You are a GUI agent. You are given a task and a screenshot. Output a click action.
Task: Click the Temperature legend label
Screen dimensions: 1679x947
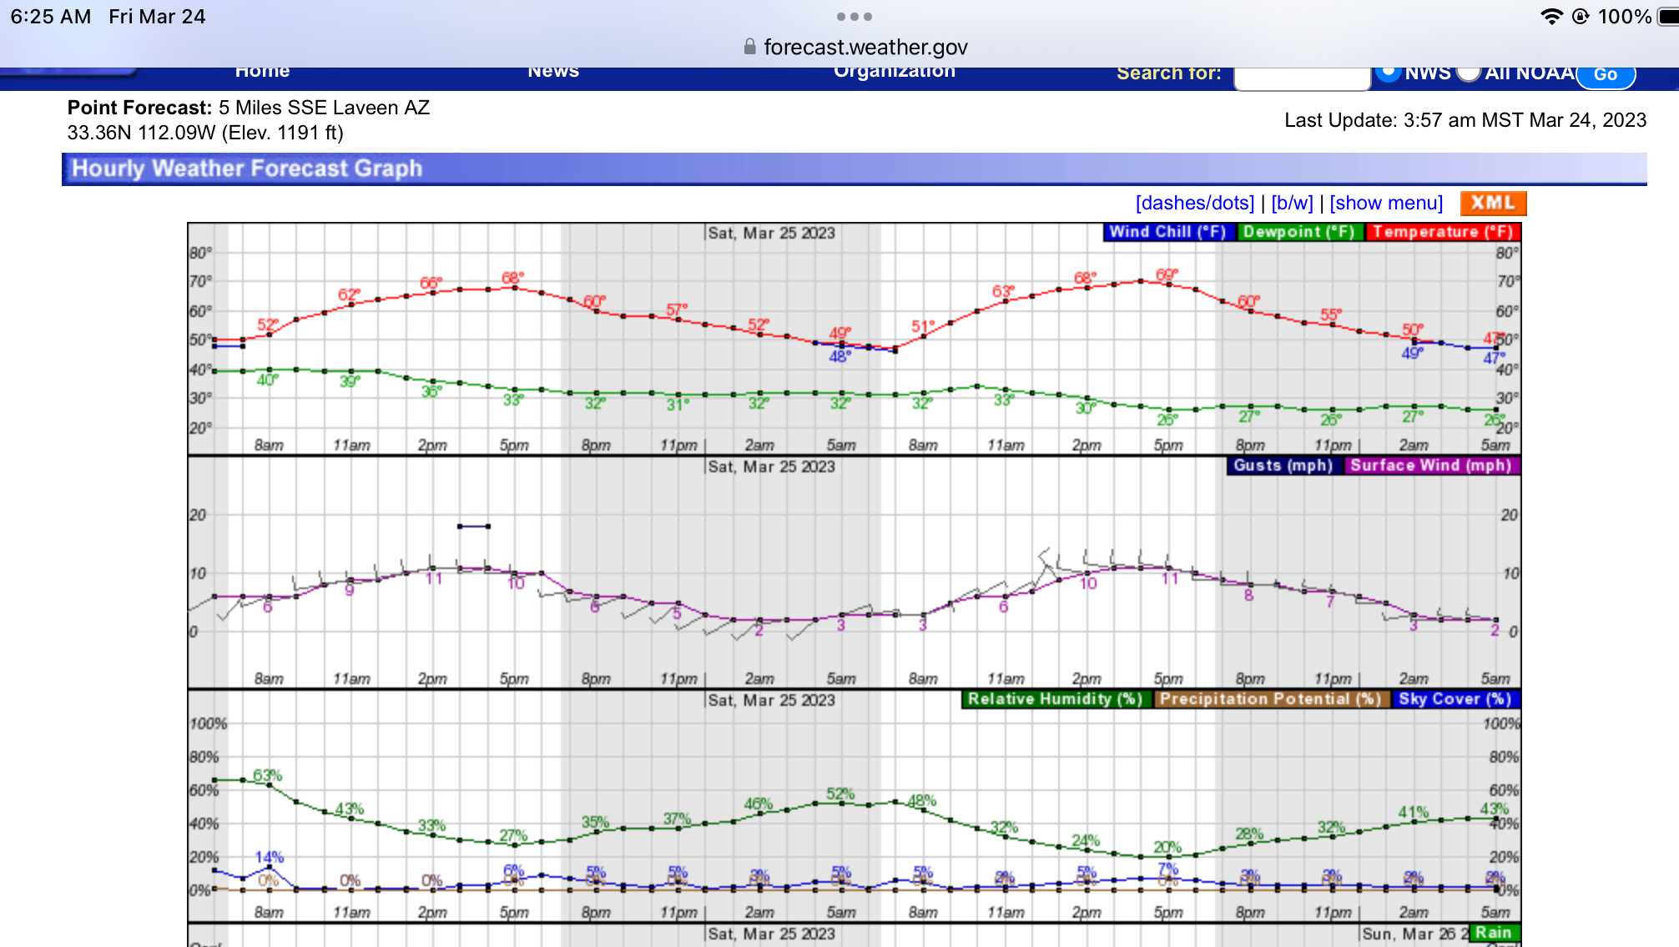tap(1443, 232)
